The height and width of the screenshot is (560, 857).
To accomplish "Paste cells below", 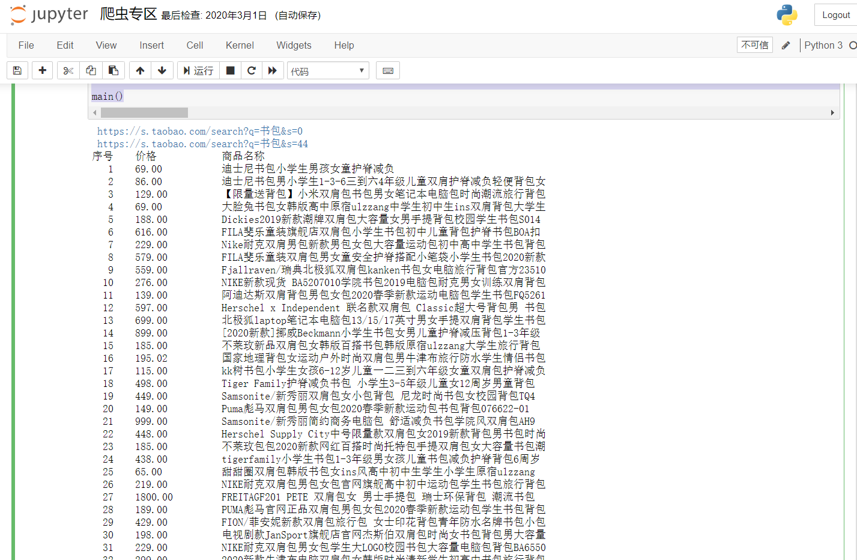I will coord(114,70).
